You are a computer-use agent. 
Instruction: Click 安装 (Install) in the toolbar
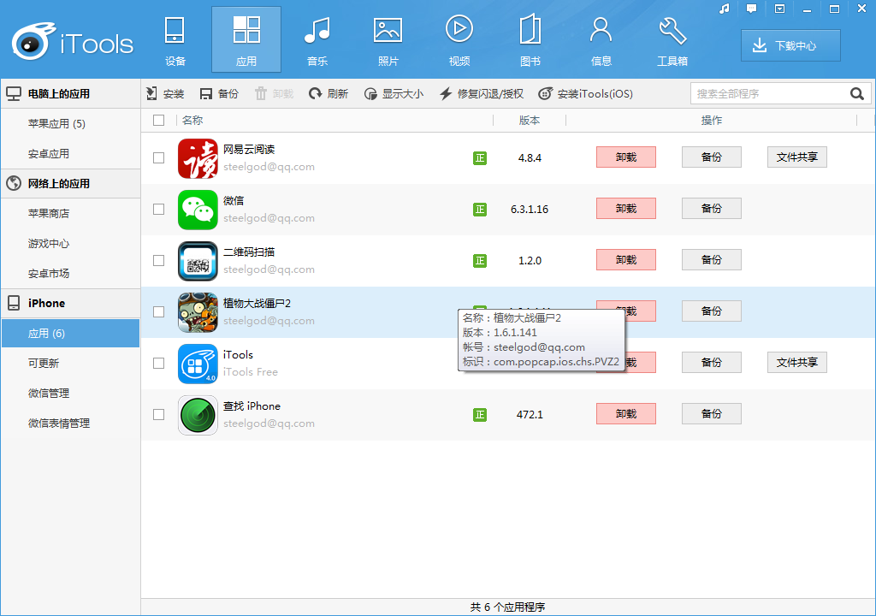[165, 94]
